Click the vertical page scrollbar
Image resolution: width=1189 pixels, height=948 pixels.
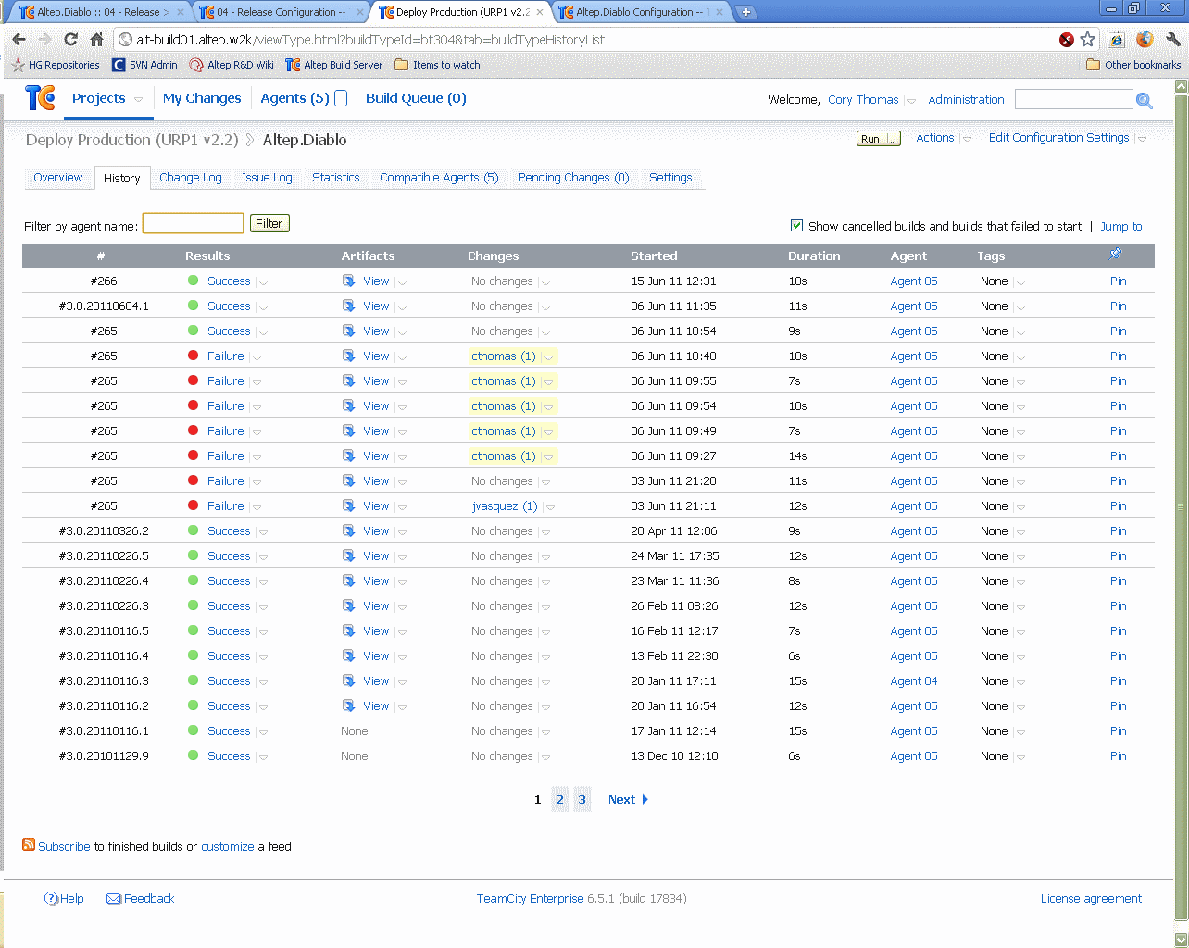pos(1181,506)
